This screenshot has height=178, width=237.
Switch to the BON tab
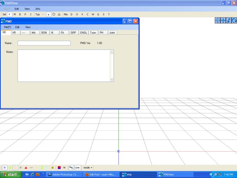click(x=44, y=33)
